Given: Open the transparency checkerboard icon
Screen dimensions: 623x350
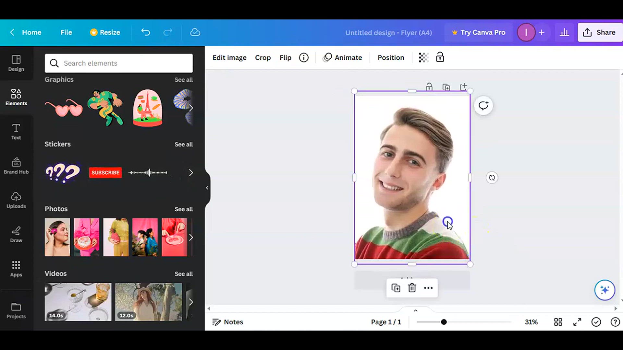Looking at the screenshot, I should click(423, 58).
